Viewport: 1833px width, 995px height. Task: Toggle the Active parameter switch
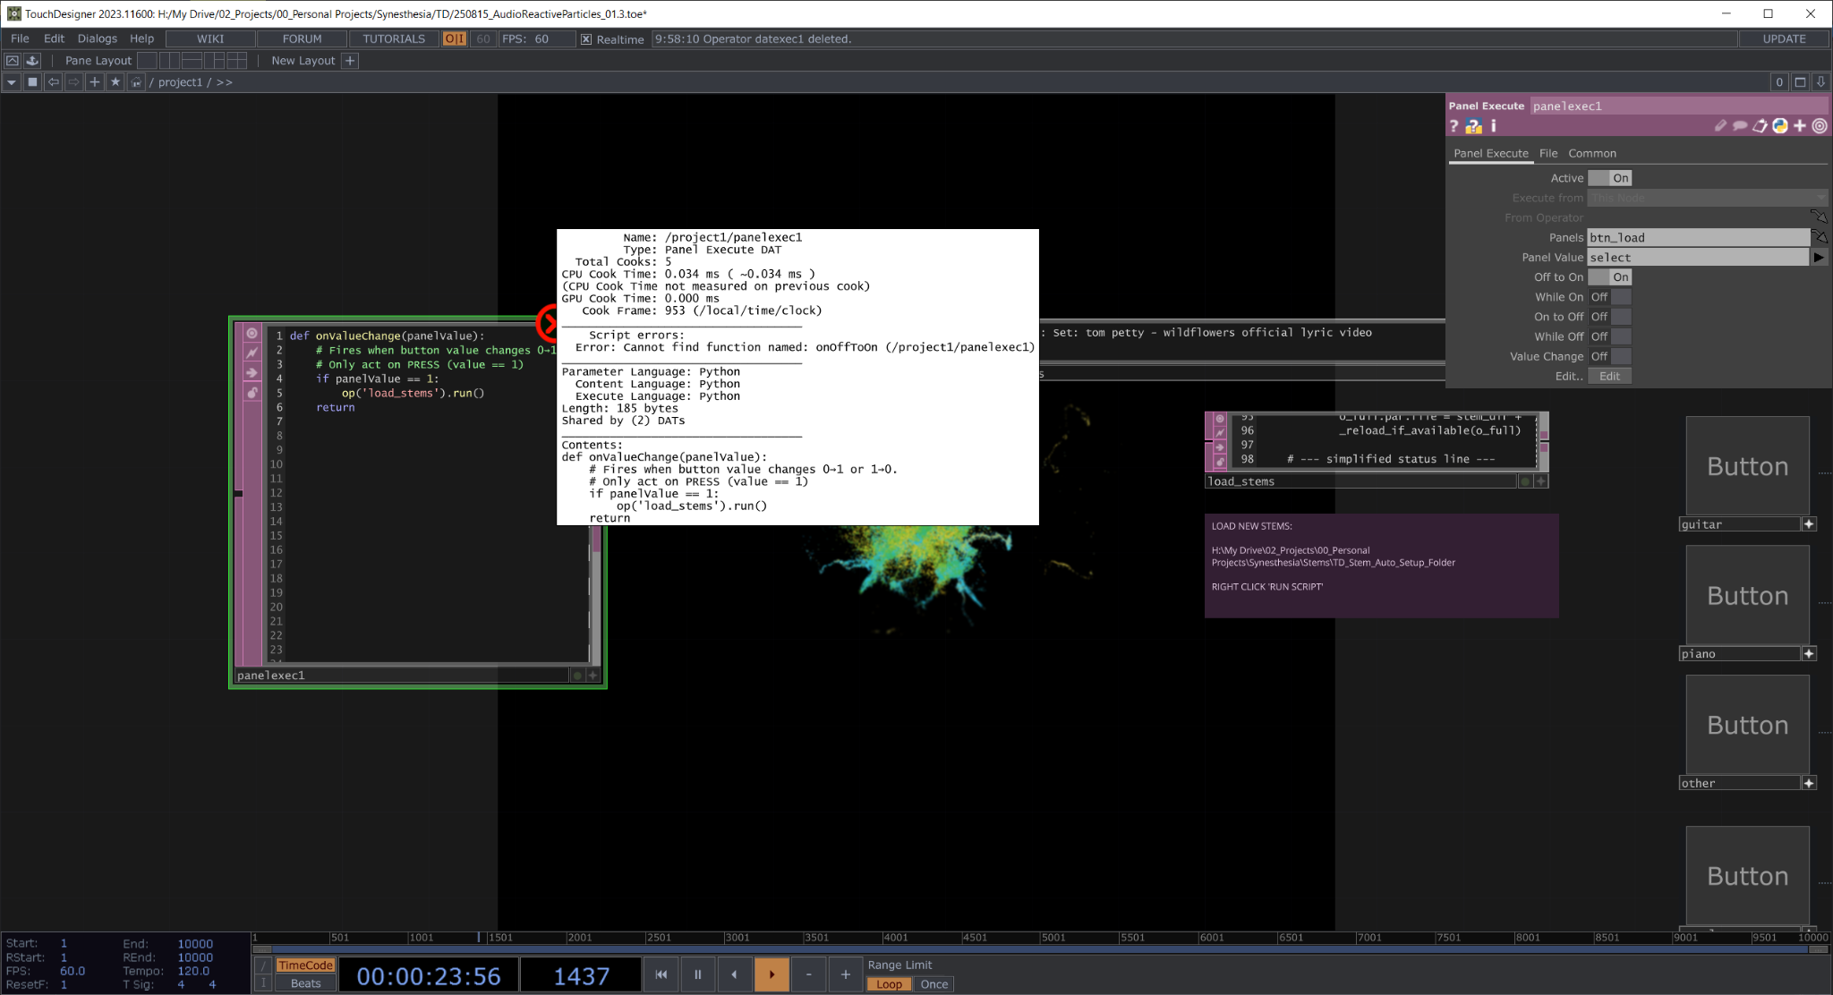[1610, 178]
